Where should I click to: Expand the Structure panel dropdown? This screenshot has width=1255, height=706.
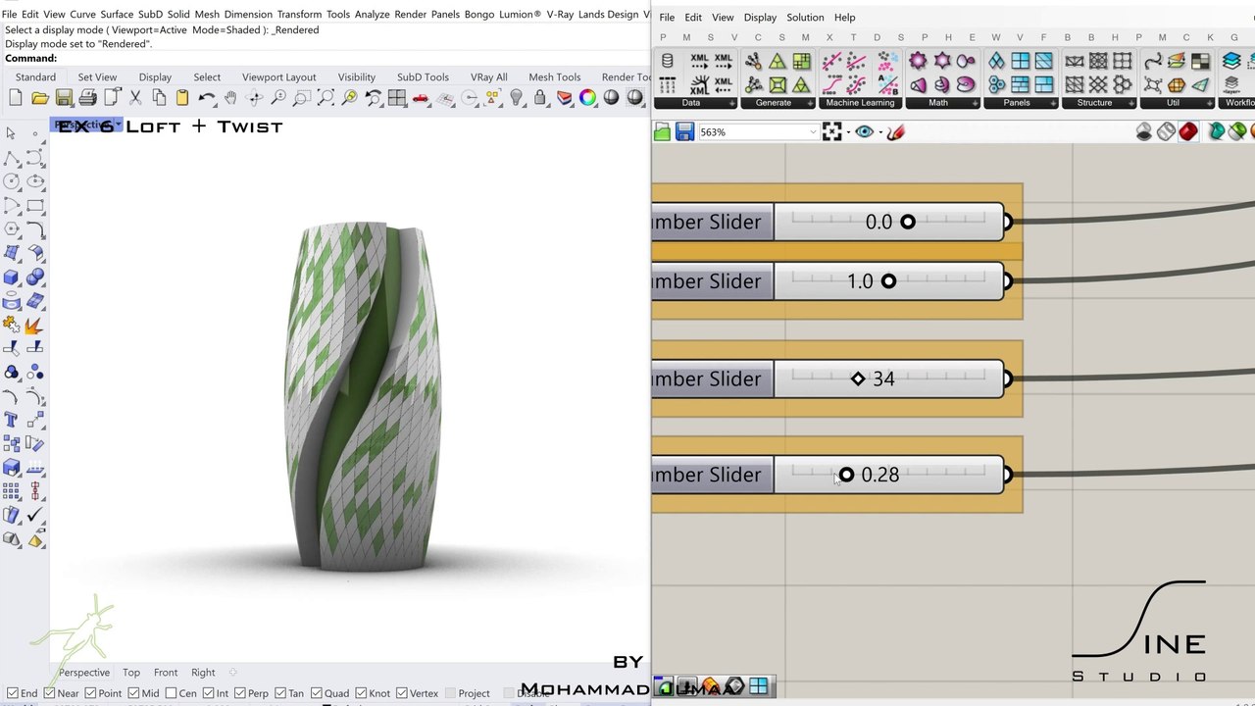tap(1131, 103)
